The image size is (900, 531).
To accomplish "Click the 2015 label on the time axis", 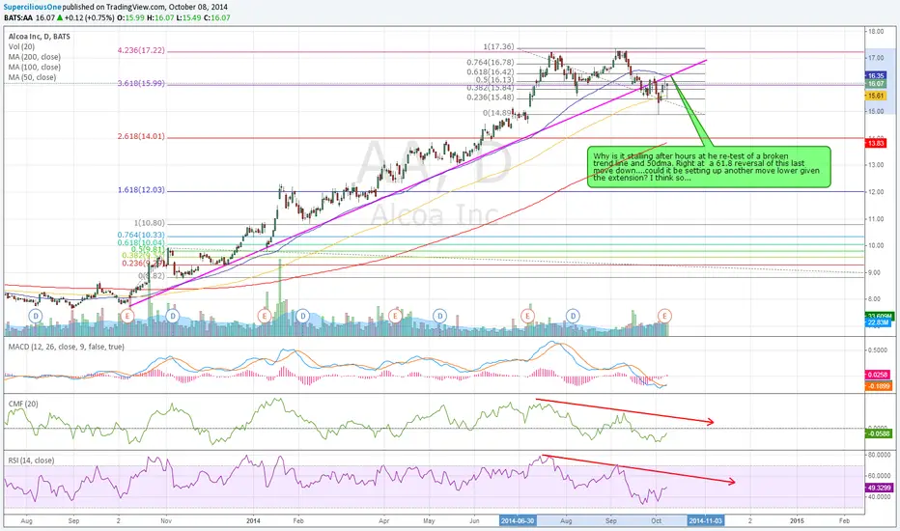I will 797,520.
